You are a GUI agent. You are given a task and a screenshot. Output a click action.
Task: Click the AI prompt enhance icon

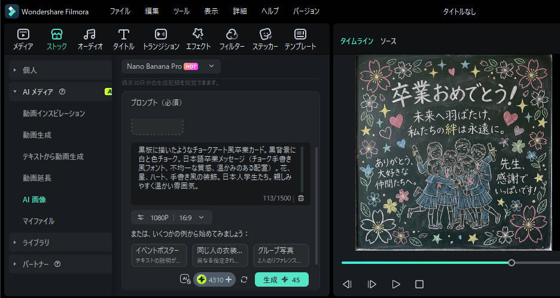point(185,279)
